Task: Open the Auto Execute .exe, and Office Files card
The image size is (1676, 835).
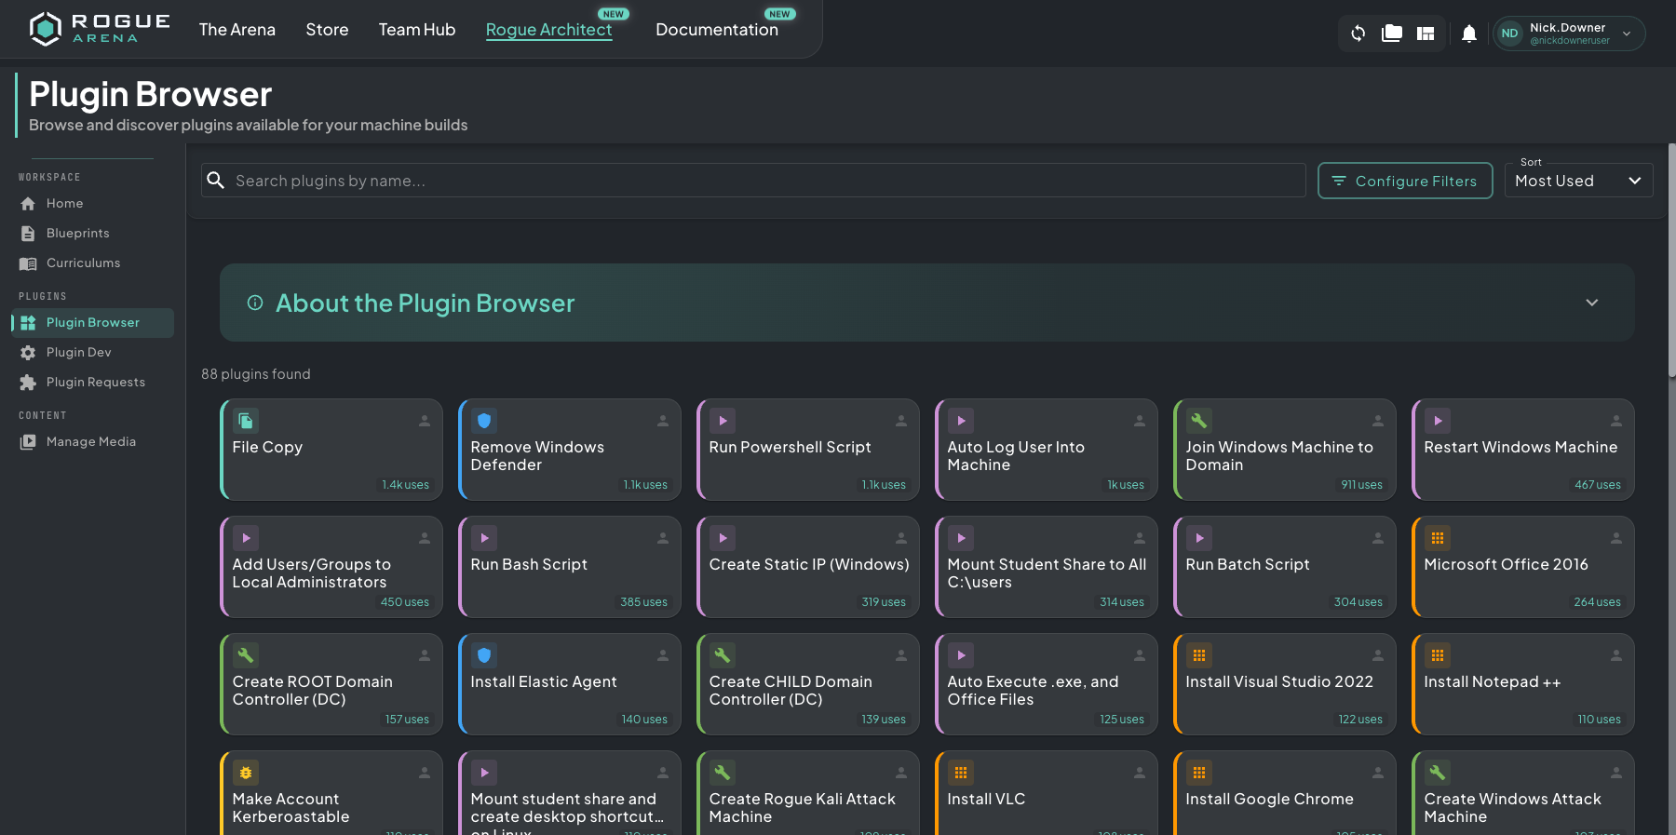Action: (1046, 684)
